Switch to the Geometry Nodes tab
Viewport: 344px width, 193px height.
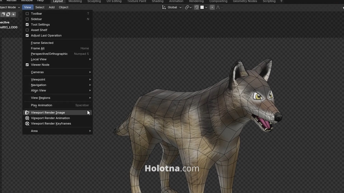(245, 1)
